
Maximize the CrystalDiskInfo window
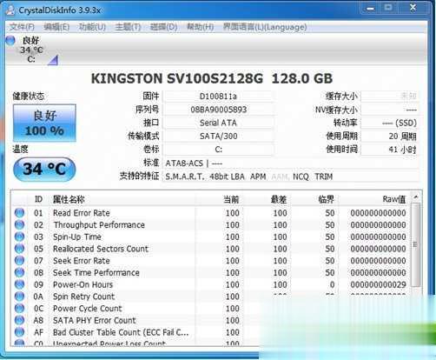pyautogui.click(x=388, y=9)
